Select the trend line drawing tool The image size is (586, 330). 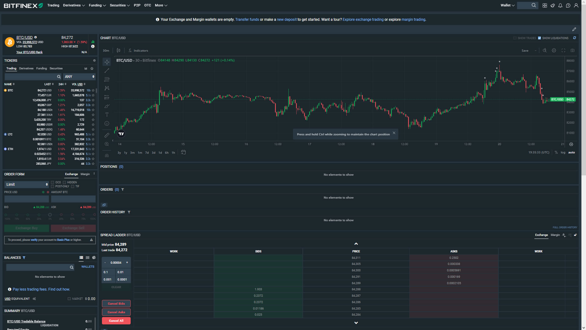point(107,71)
